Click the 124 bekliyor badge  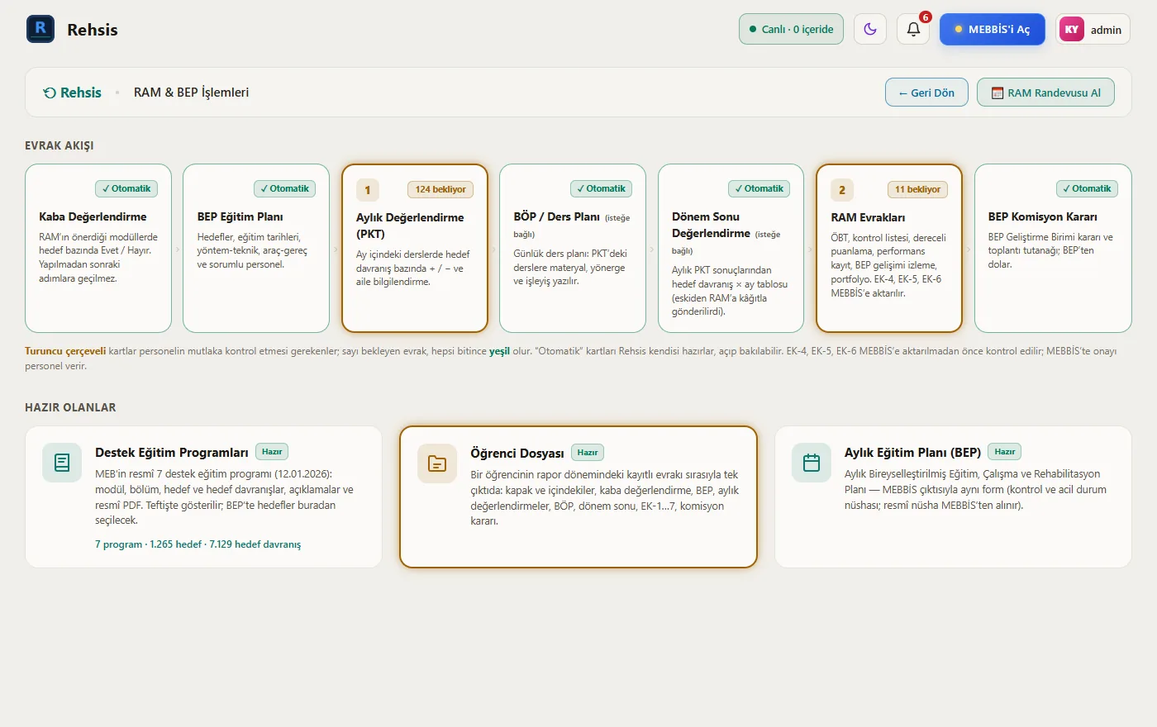440,189
